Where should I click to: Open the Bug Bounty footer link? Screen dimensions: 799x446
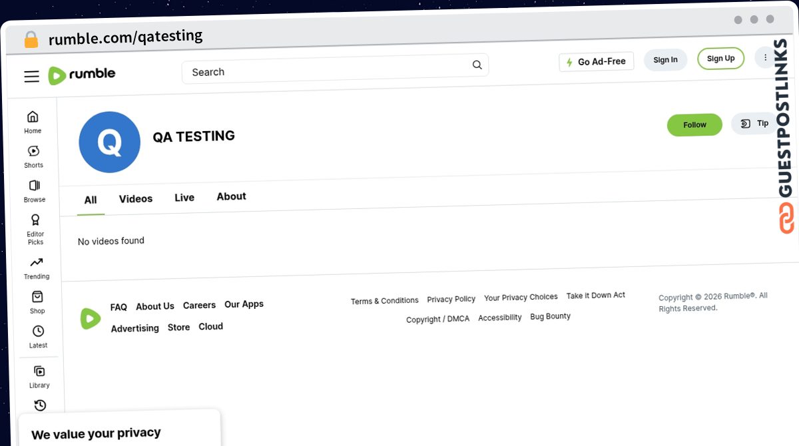pyautogui.click(x=550, y=317)
